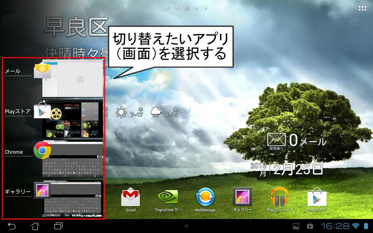The image size is (373, 233).
Task: Tap the Home navigation button
Action: (35, 226)
